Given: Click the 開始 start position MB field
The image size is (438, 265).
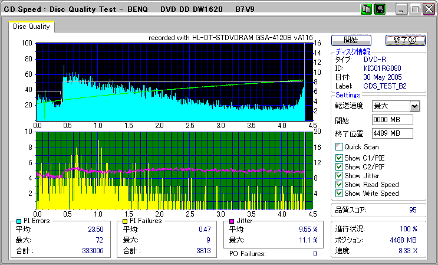Looking at the screenshot, I should coord(392,120).
